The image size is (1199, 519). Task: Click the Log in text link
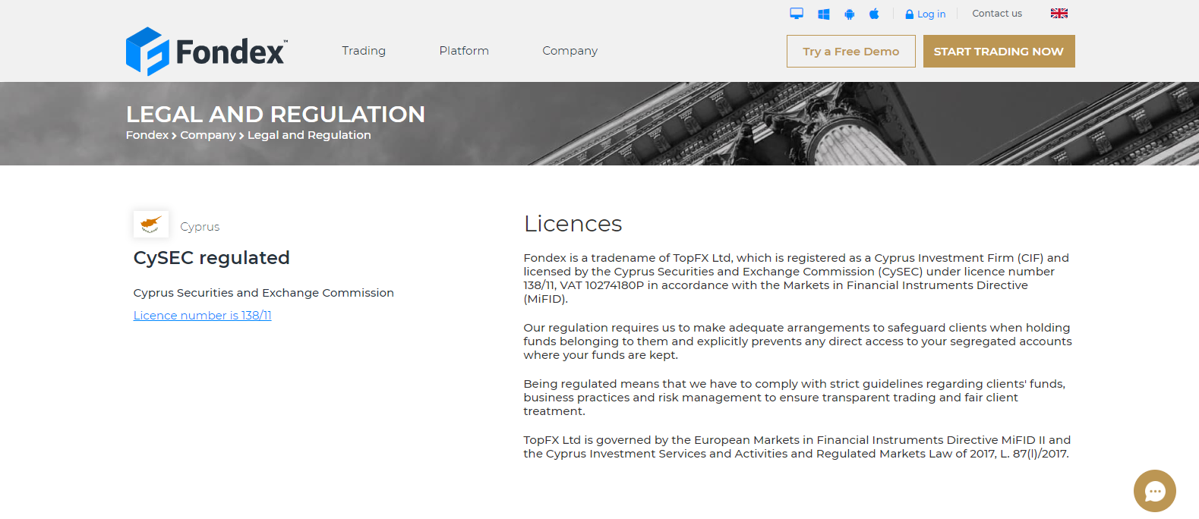click(x=931, y=14)
